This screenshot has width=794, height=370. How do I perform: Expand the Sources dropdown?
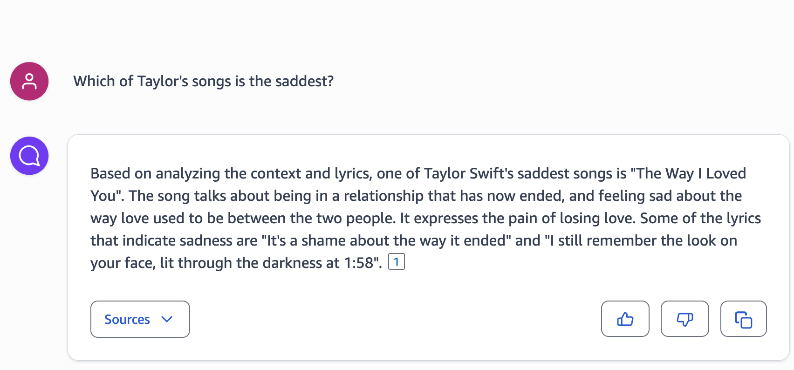[140, 319]
